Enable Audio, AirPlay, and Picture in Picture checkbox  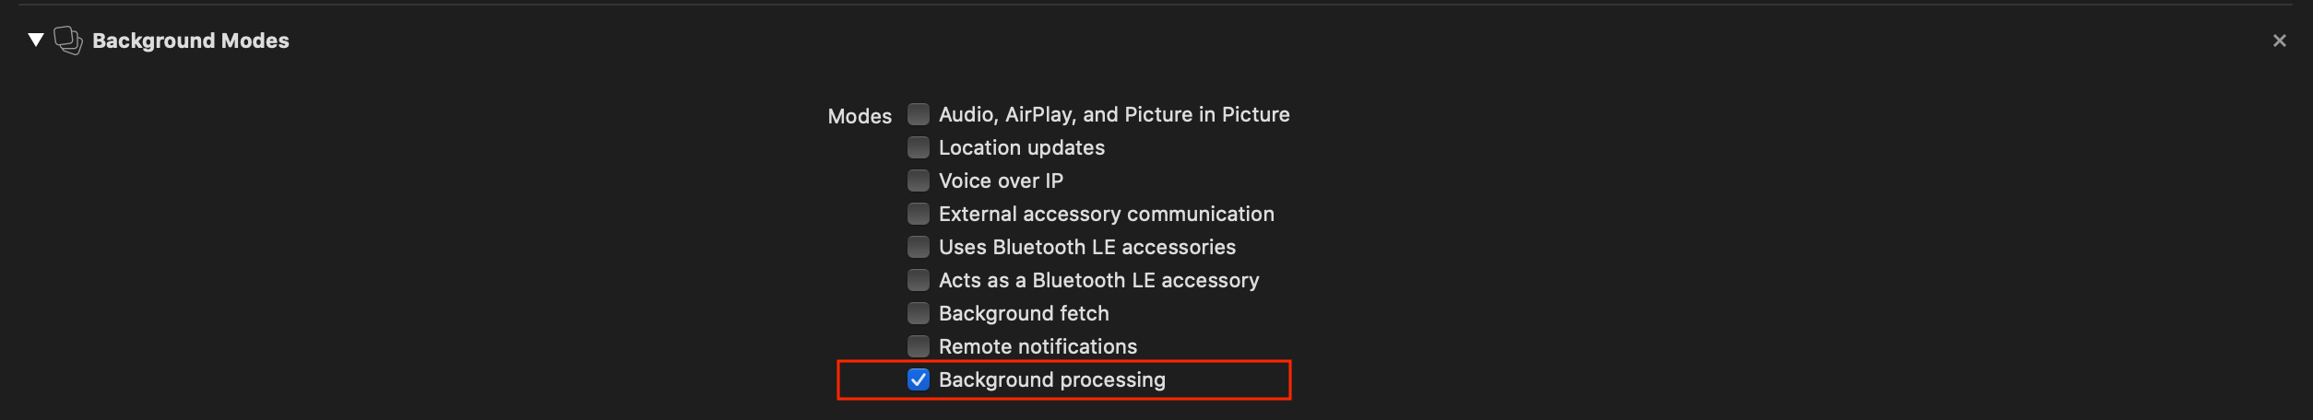coord(918,114)
